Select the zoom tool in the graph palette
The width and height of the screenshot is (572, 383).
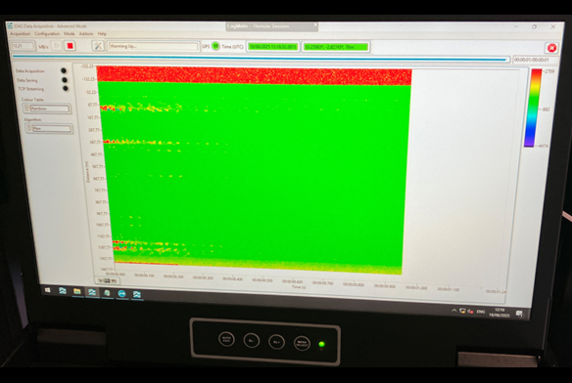tap(107, 280)
